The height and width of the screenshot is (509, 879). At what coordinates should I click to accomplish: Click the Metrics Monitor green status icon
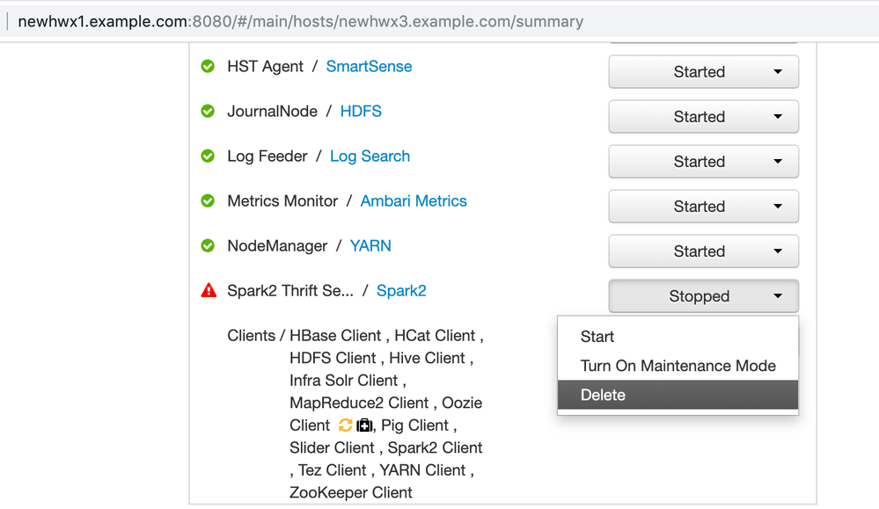[x=208, y=201]
